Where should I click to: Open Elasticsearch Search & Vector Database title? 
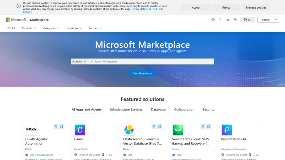142,141
